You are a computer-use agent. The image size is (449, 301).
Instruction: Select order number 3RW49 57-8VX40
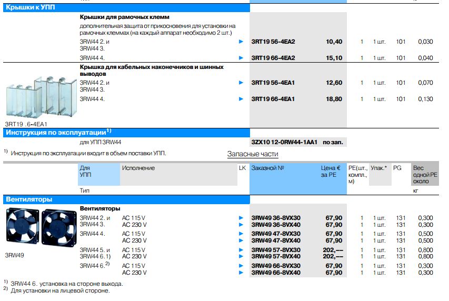click(x=276, y=256)
